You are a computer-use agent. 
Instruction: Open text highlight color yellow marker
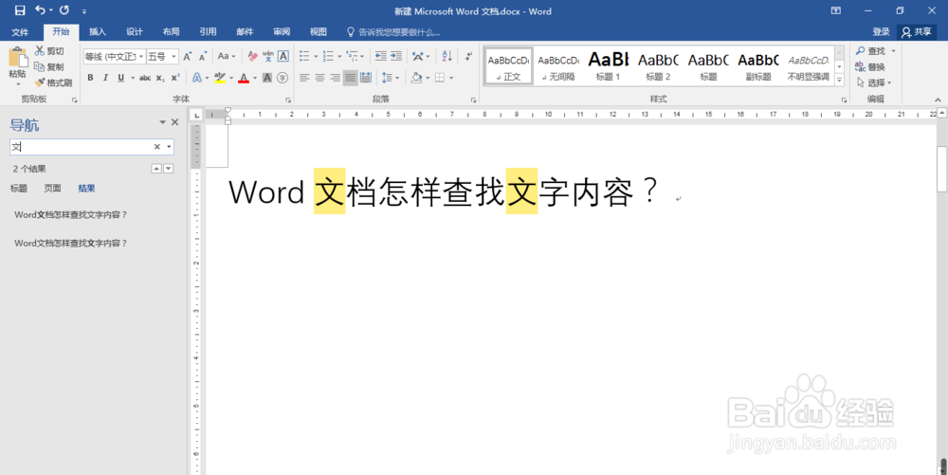pyautogui.click(x=220, y=78)
